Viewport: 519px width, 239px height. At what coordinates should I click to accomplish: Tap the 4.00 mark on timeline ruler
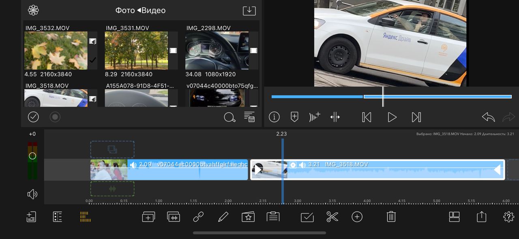point(367,201)
